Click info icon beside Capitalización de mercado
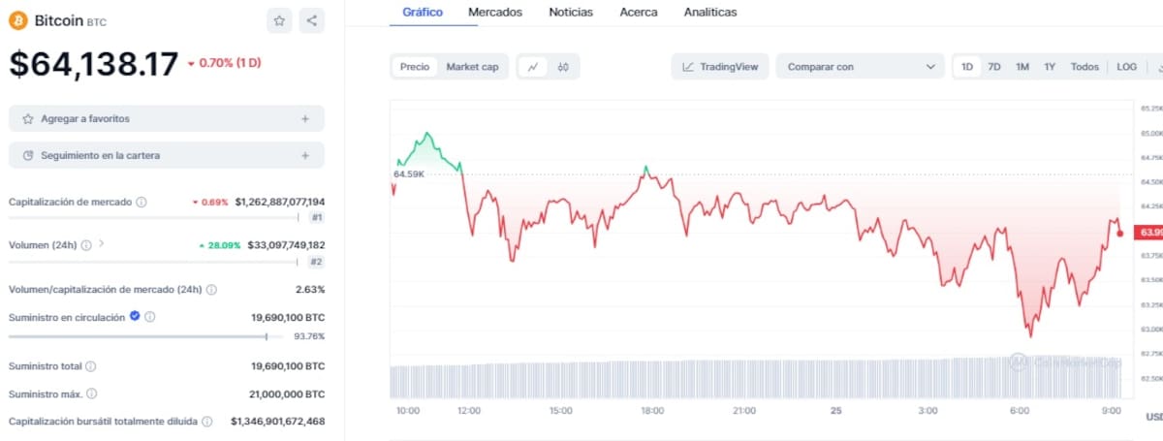 coord(141,203)
